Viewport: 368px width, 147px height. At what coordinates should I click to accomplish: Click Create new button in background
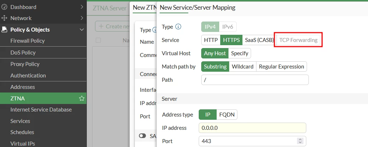tap(113, 26)
